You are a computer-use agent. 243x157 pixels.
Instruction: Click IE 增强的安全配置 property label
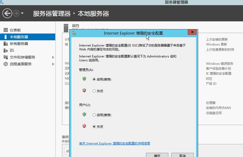coord(219,74)
